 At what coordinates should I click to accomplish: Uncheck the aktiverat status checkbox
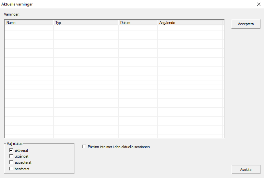pyautogui.click(x=11, y=150)
